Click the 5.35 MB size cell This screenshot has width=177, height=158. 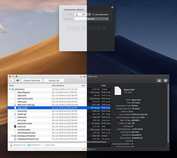tap(96, 89)
